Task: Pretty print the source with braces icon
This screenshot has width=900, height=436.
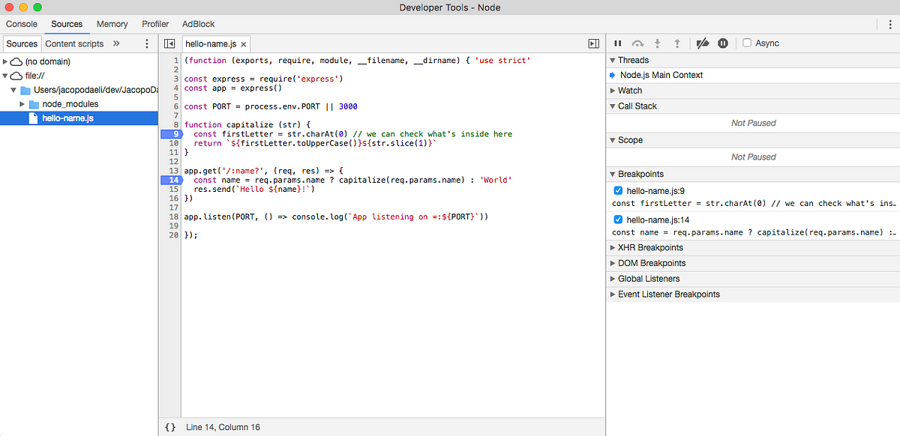Action: pyautogui.click(x=170, y=427)
